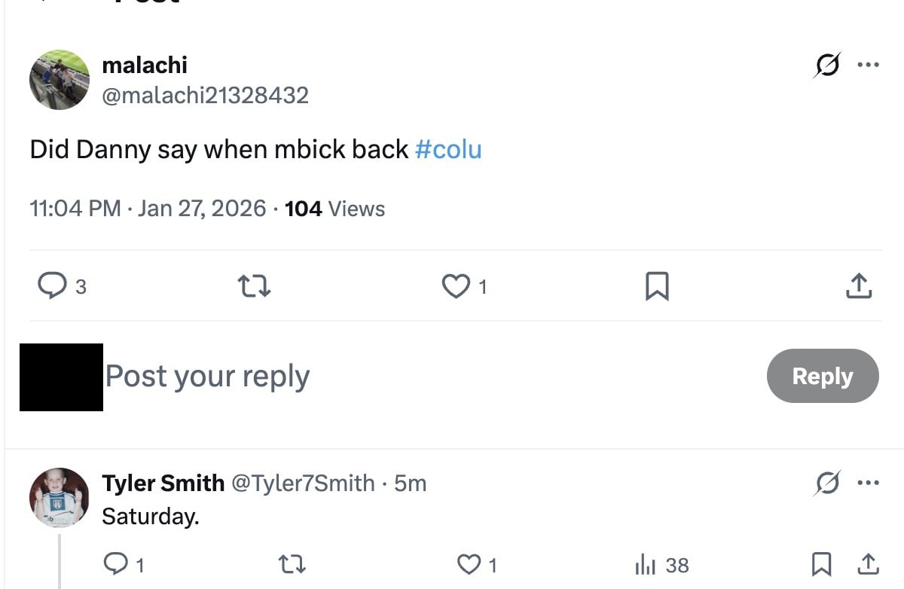Click reply icon on malachi's post
Screen dimensions: 904x589
[52, 286]
